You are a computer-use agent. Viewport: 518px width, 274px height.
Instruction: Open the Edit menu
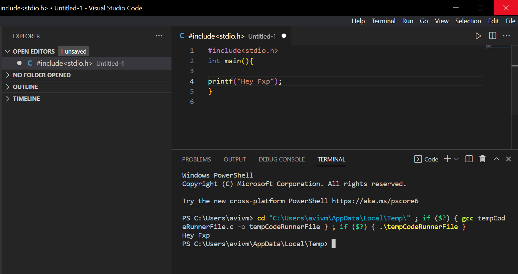click(494, 21)
